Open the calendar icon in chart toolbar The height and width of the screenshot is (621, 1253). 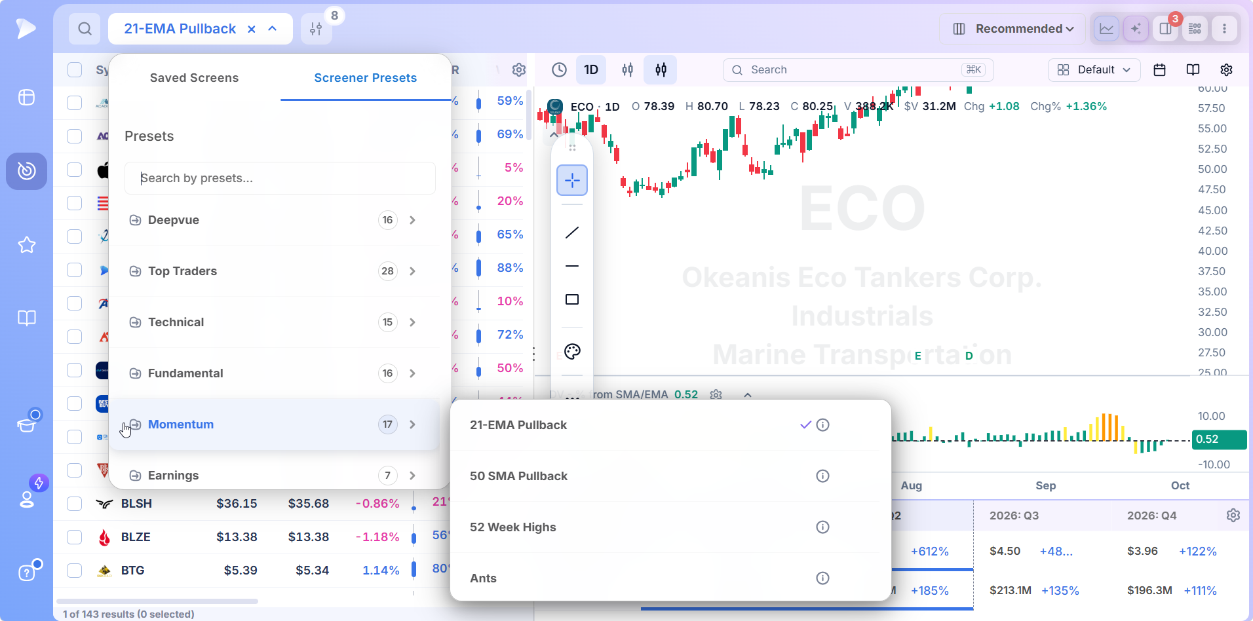1159,69
